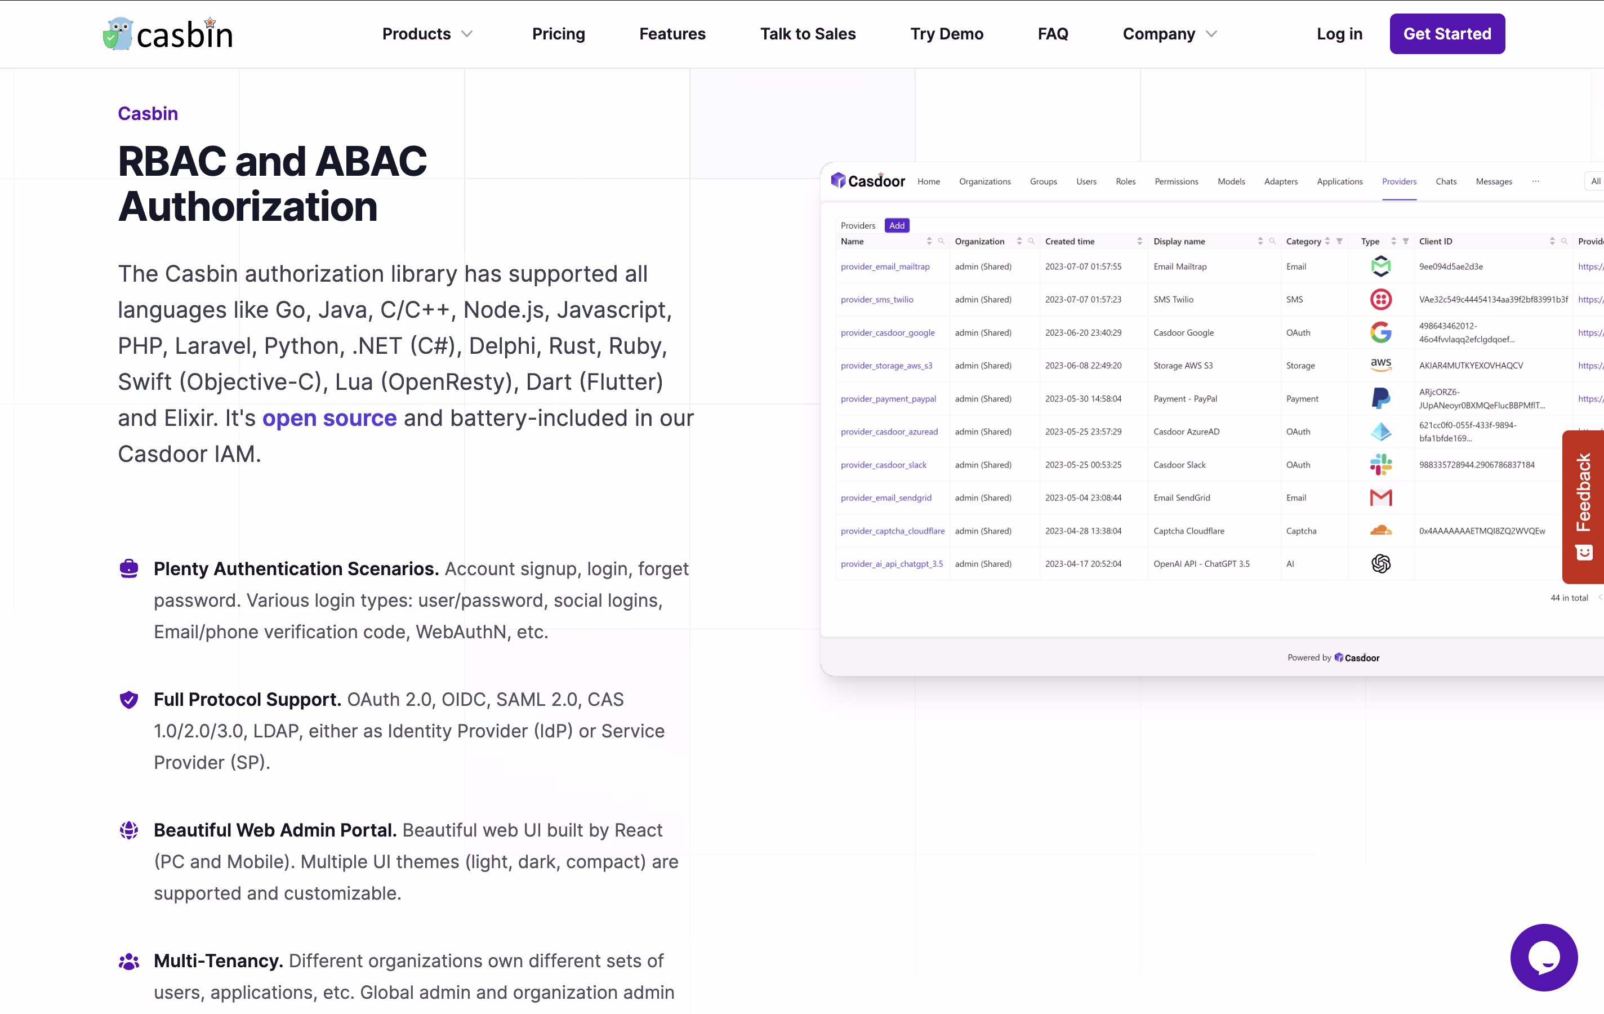Click the Name column search icon
This screenshot has width=1604, height=1014.
[941, 241]
